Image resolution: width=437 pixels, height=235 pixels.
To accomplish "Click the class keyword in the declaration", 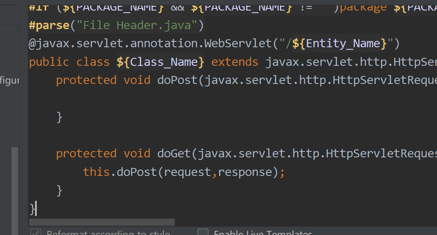I will [93, 62].
